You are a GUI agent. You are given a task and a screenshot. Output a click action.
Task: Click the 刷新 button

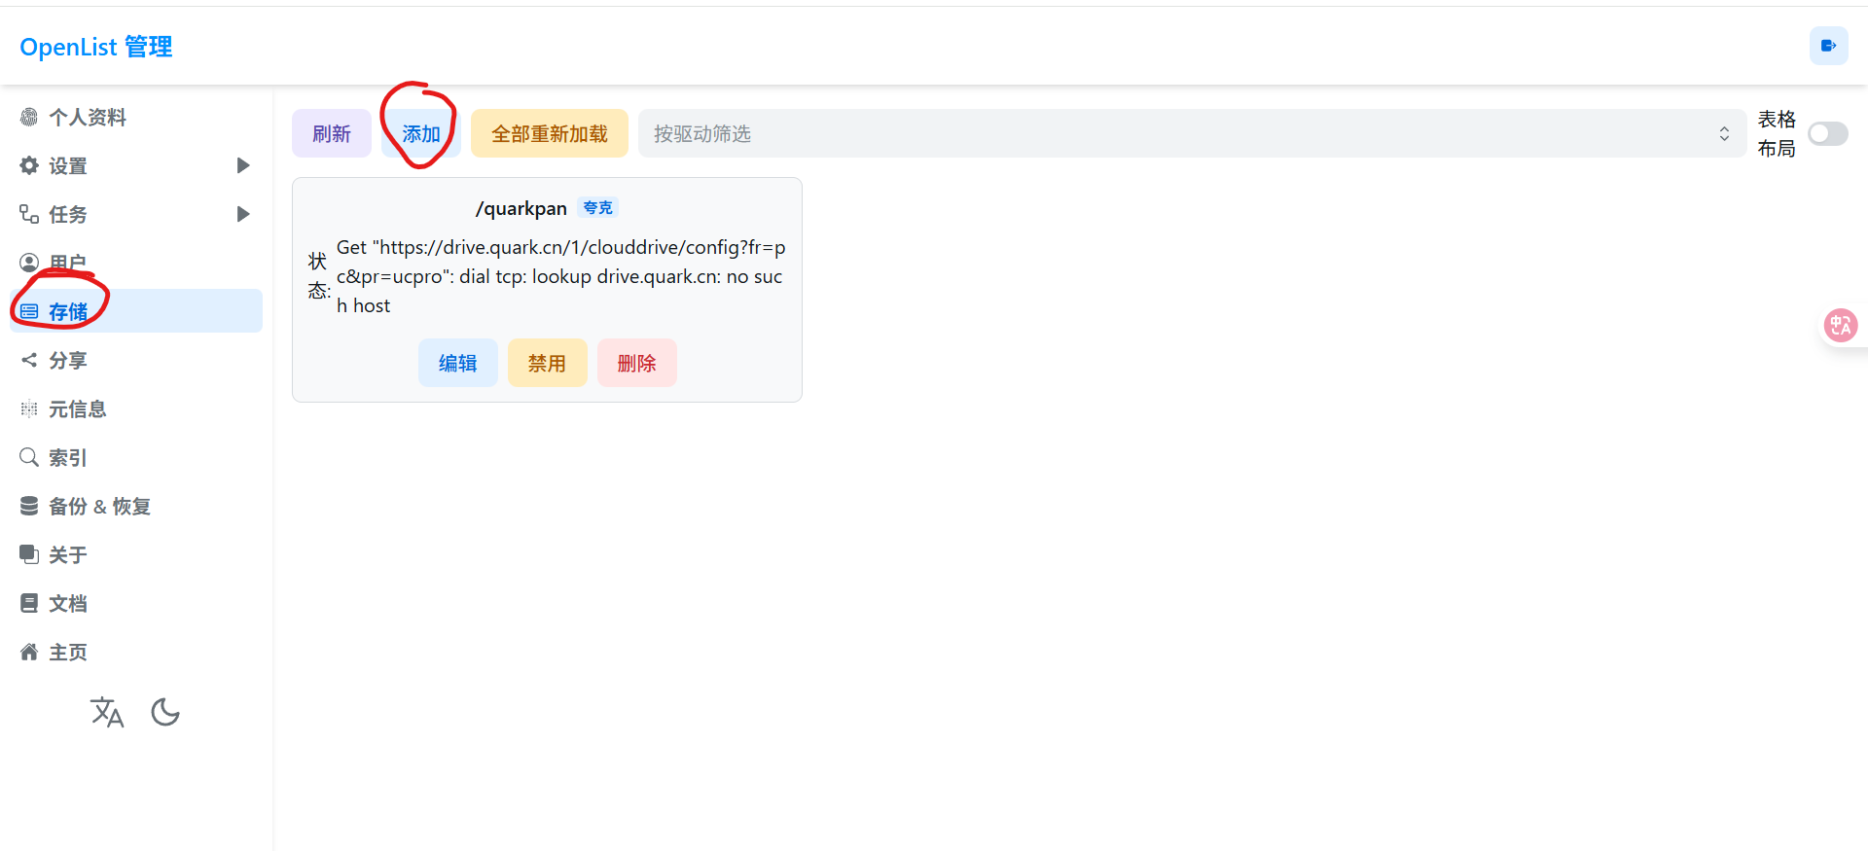[x=332, y=133]
